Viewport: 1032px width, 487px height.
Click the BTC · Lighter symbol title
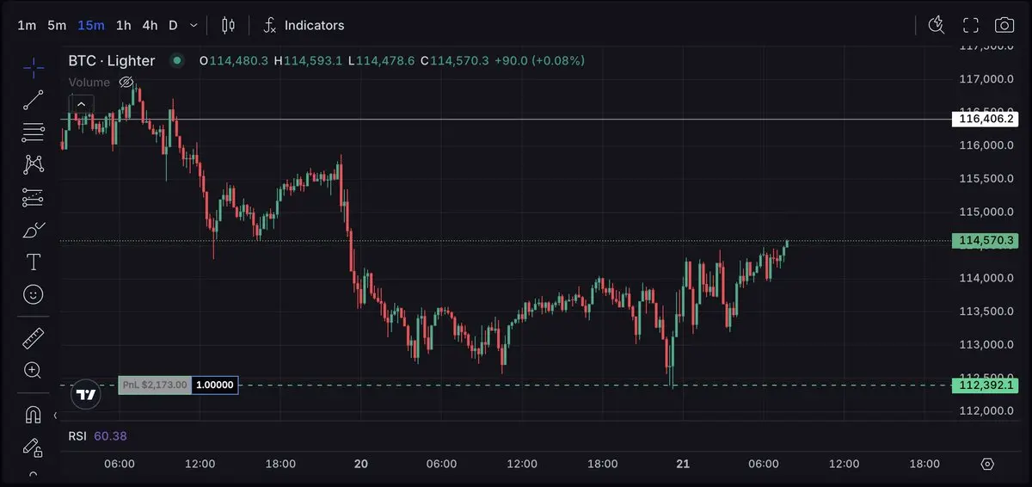click(112, 60)
